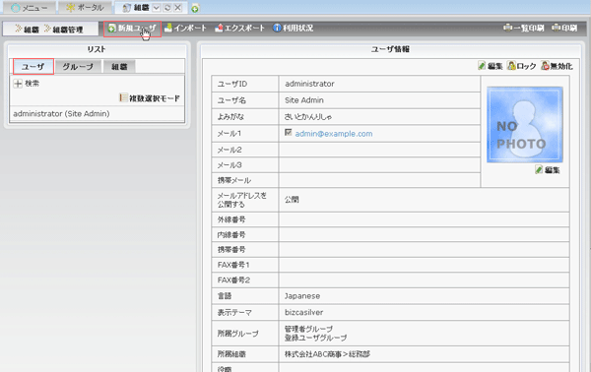Go to 組織 breadcrumb link
The image size is (591, 372).
click(27, 29)
